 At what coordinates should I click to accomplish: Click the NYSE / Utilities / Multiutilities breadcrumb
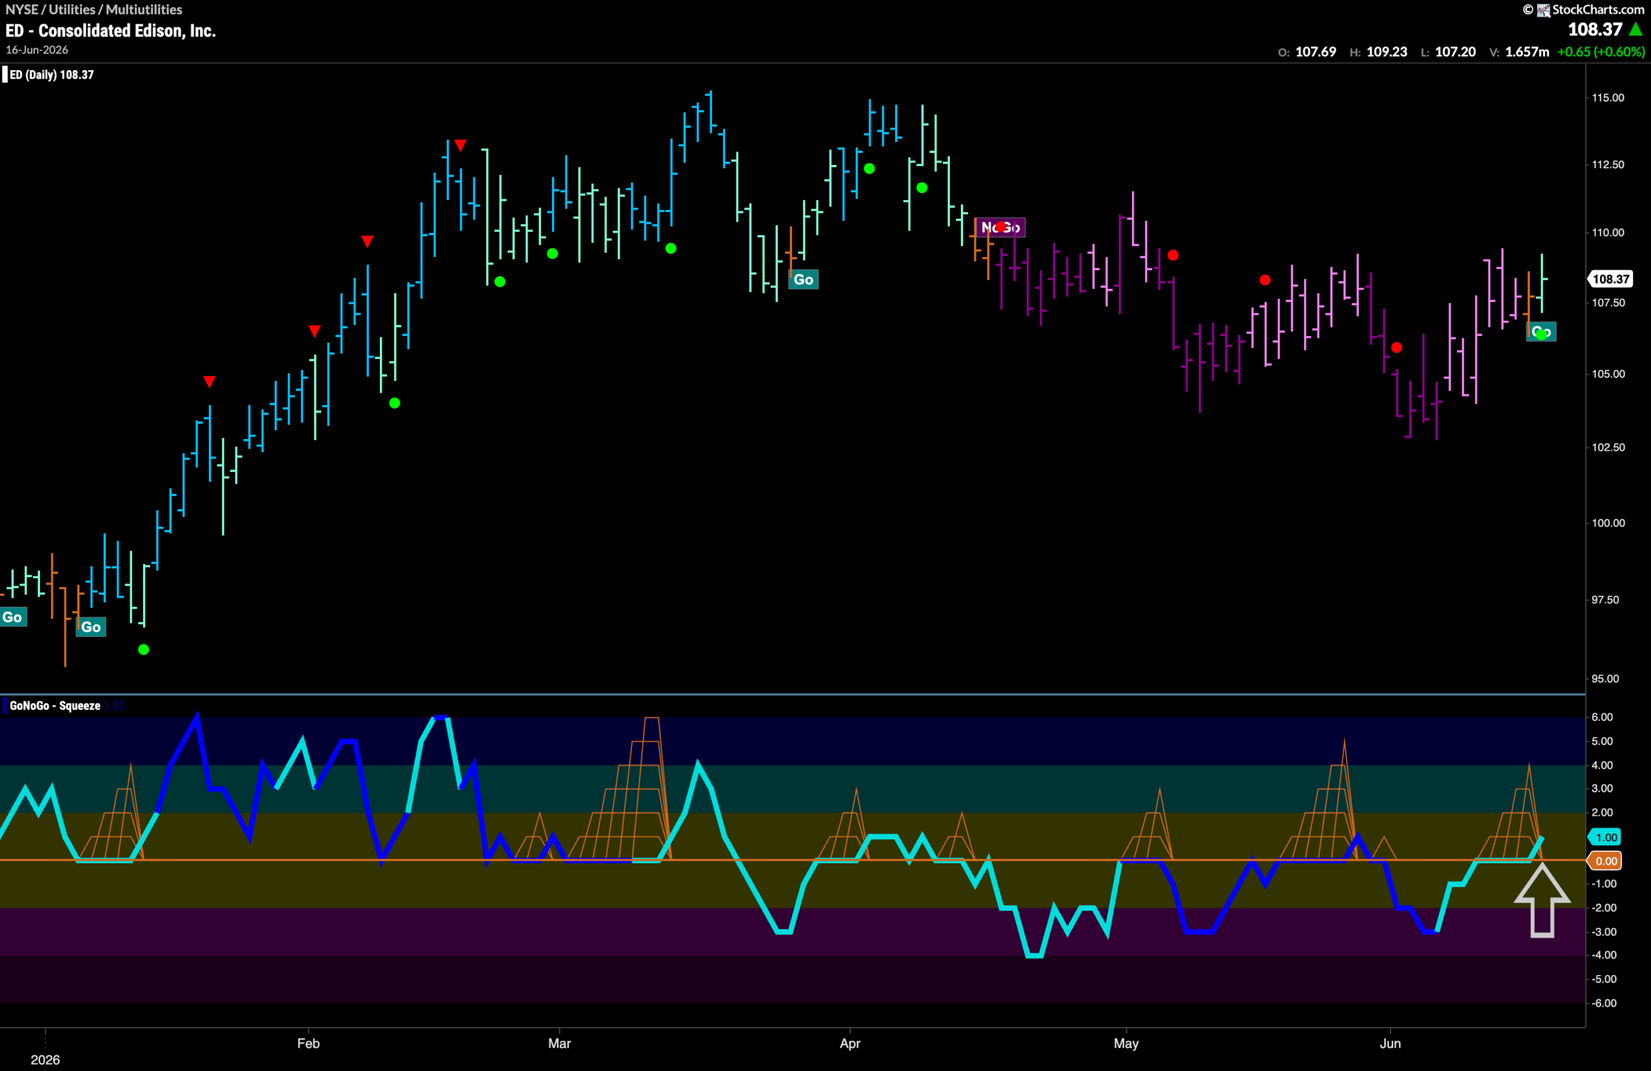click(x=94, y=10)
